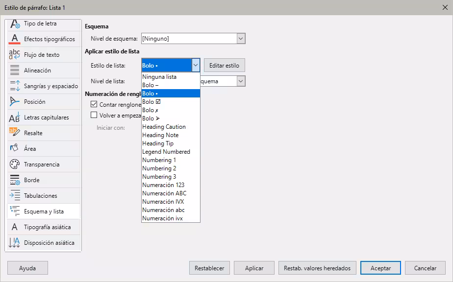Click the Flujo de texto icon
The height and width of the screenshot is (282, 453).
[x=14, y=54]
